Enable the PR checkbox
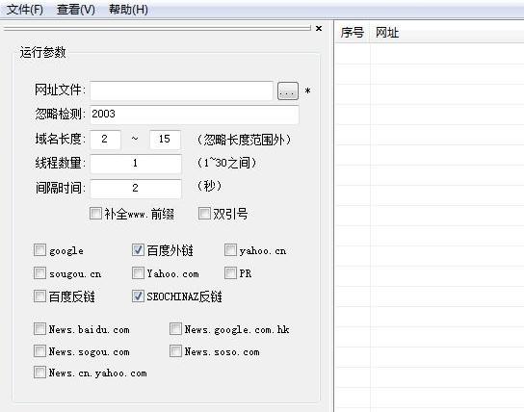This screenshot has width=524, height=412. pos(230,272)
